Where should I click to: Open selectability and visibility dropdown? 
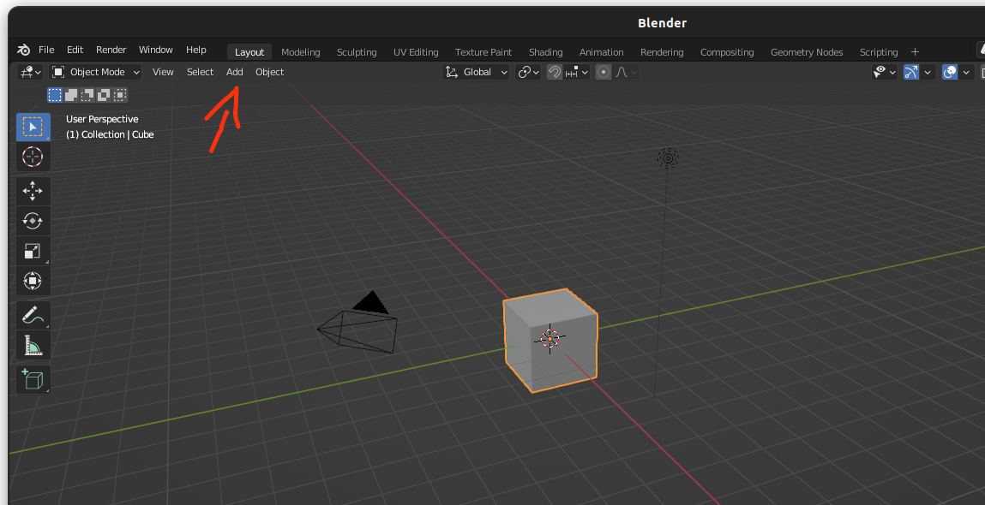point(884,72)
